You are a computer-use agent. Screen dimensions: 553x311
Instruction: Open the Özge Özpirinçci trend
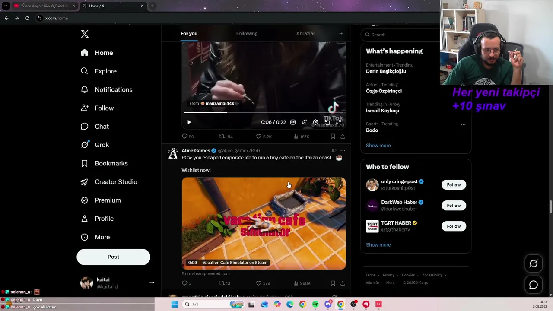(x=384, y=91)
